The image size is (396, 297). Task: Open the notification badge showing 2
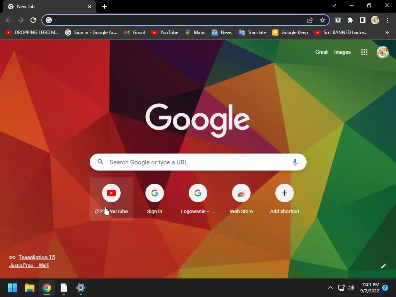coord(385,288)
